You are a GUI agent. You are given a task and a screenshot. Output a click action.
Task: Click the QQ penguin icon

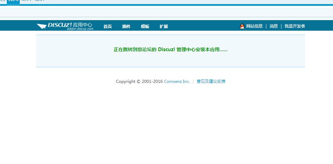[x=242, y=26]
